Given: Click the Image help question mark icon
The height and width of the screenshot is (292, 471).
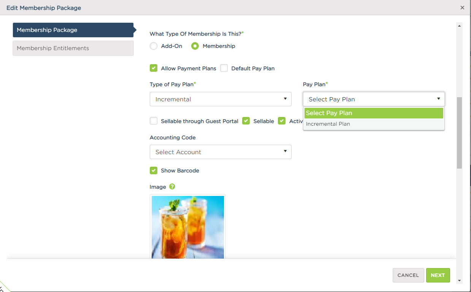Looking at the screenshot, I should 172,187.
